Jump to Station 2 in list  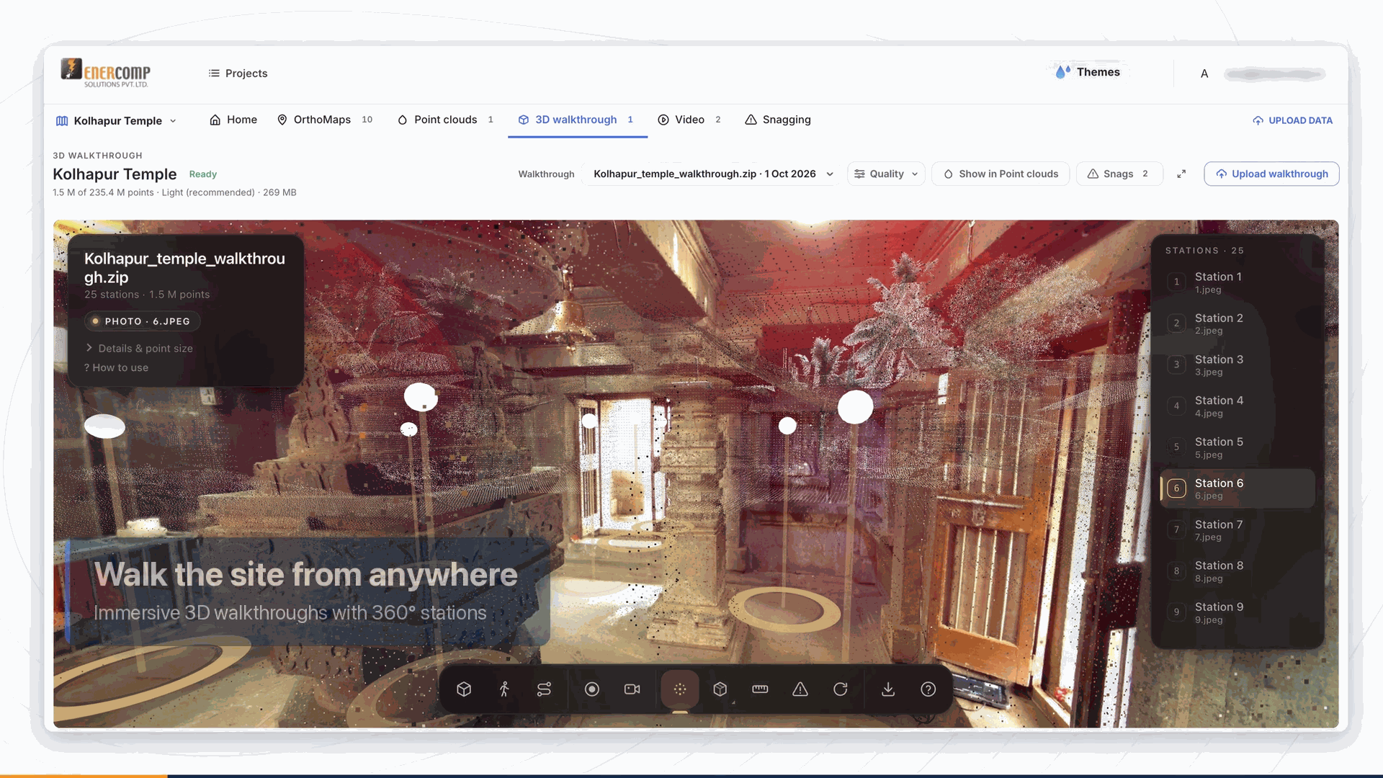pyautogui.click(x=1237, y=323)
